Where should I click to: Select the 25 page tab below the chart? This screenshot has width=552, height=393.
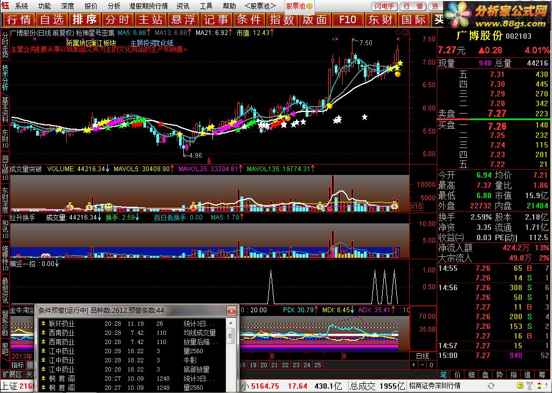point(318,365)
